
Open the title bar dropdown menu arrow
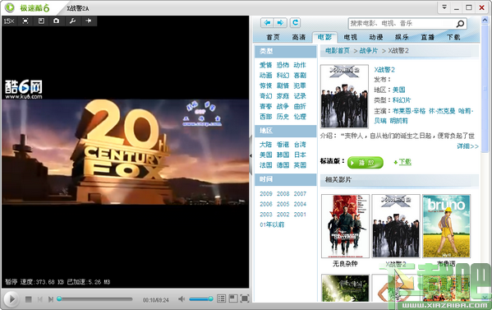click(444, 7)
